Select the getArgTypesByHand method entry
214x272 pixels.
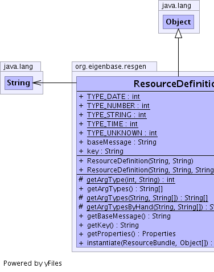pyautogui.click(x=150, y=207)
